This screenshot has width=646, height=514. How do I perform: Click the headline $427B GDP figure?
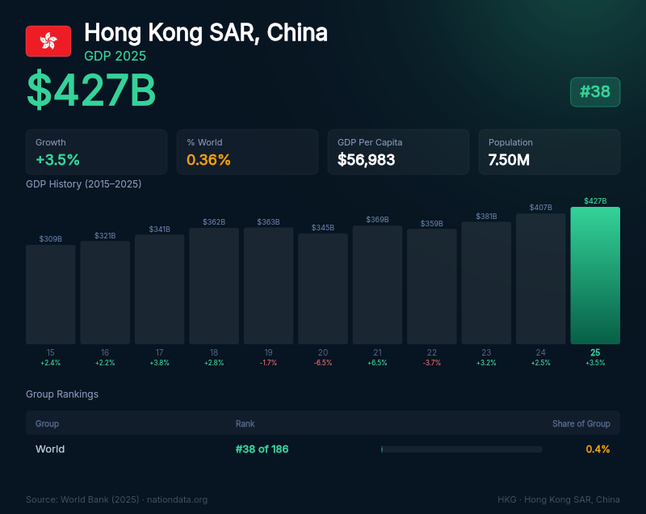91,90
